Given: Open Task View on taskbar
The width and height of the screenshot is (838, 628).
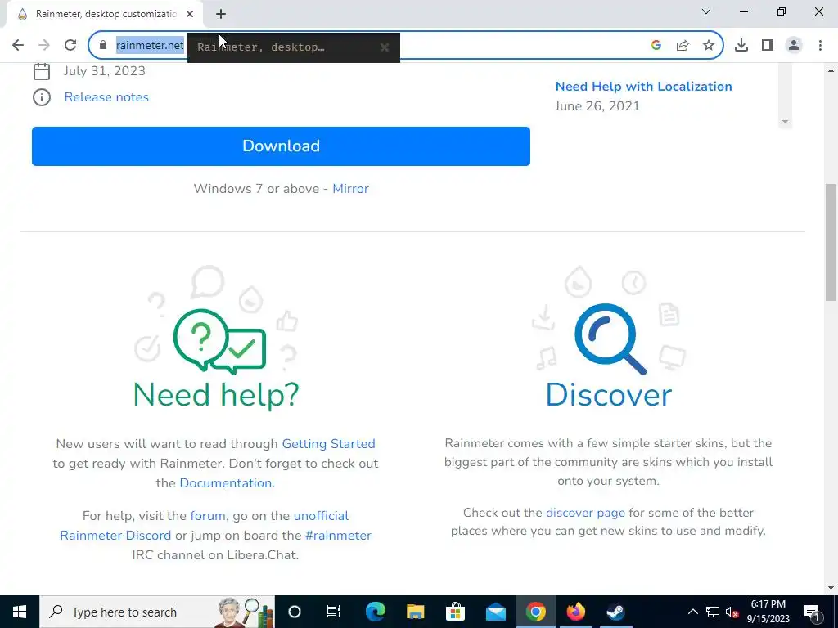Looking at the screenshot, I should point(334,612).
